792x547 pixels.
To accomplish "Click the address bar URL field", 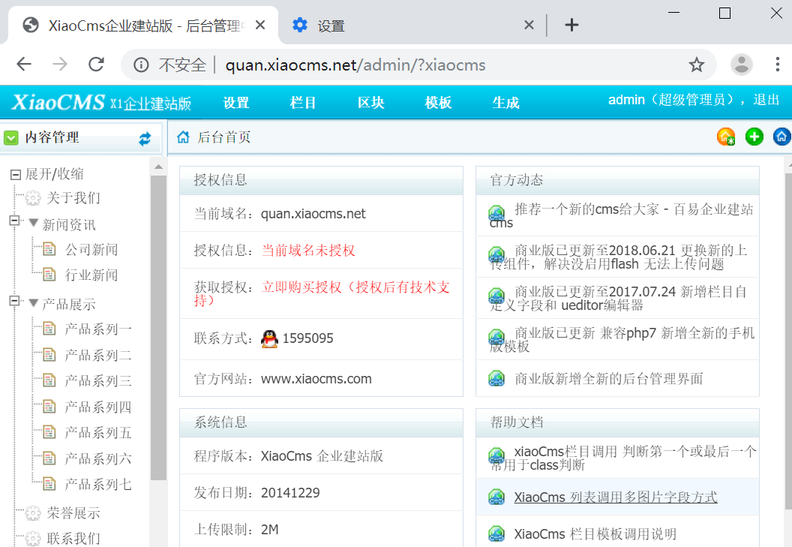I will (x=355, y=65).
